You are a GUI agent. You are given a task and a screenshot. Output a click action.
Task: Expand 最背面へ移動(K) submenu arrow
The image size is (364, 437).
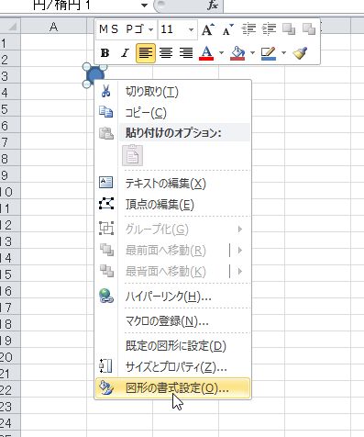pyautogui.click(x=240, y=272)
